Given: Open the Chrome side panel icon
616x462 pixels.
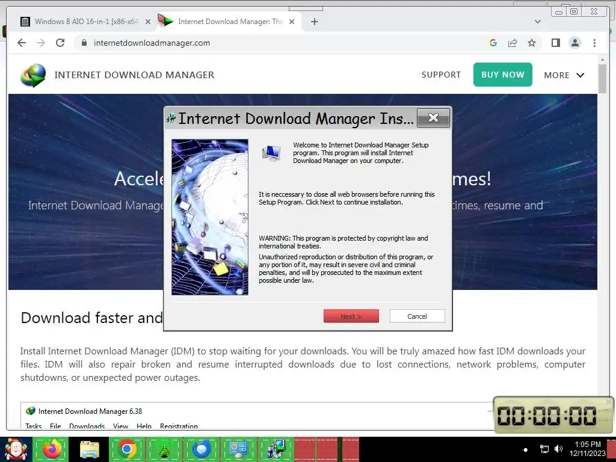Looking at the screenshot, I should click(x=555, y=43).
